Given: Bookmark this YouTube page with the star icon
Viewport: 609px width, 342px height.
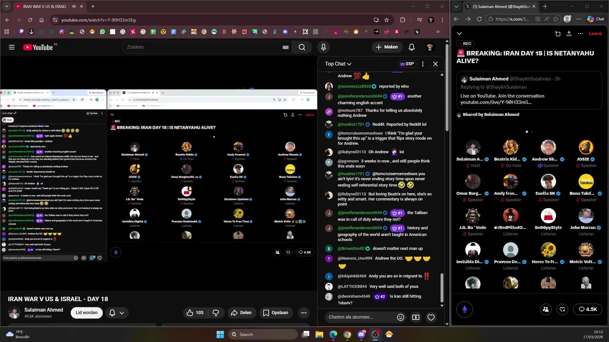Looking at the screenshot, I should click(x=387, y=20).
